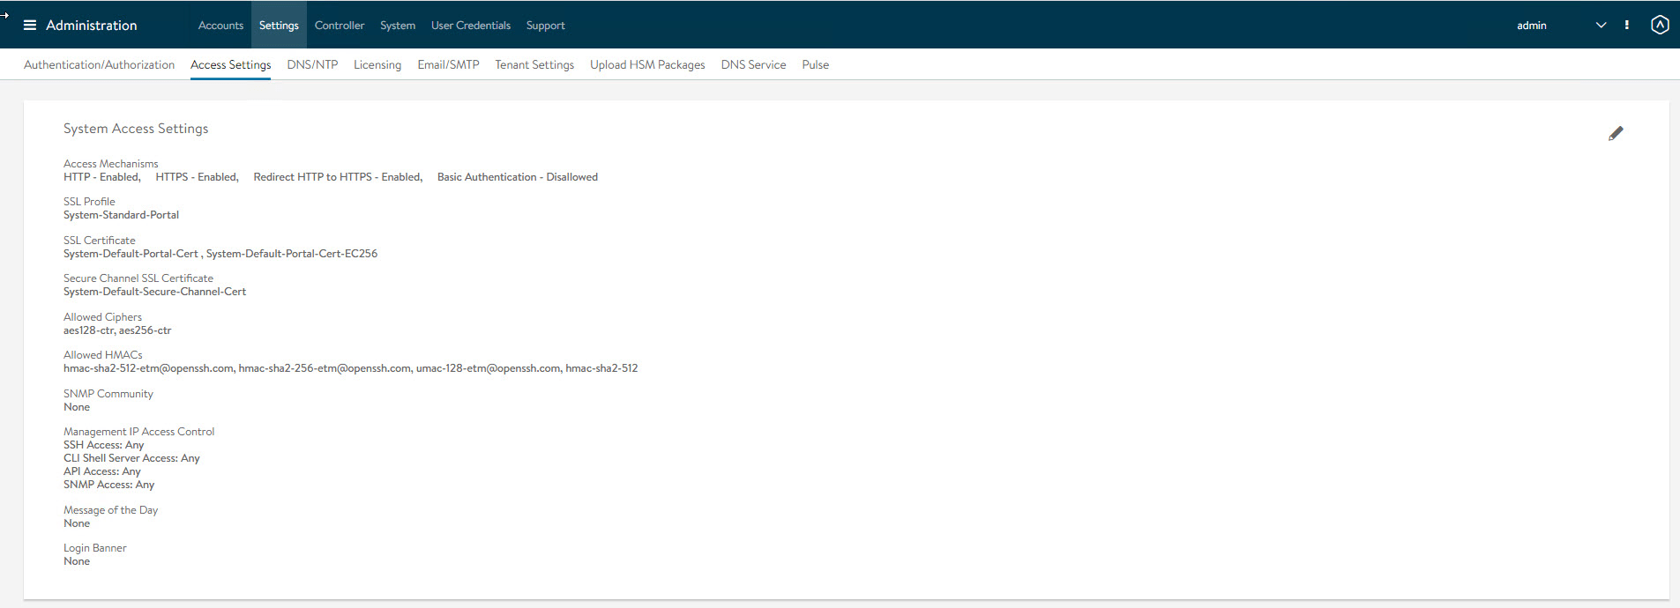Click the System-Default-Portal-Cert, System-Default-Portal-Cert-EC256 value

coord(220,254)
